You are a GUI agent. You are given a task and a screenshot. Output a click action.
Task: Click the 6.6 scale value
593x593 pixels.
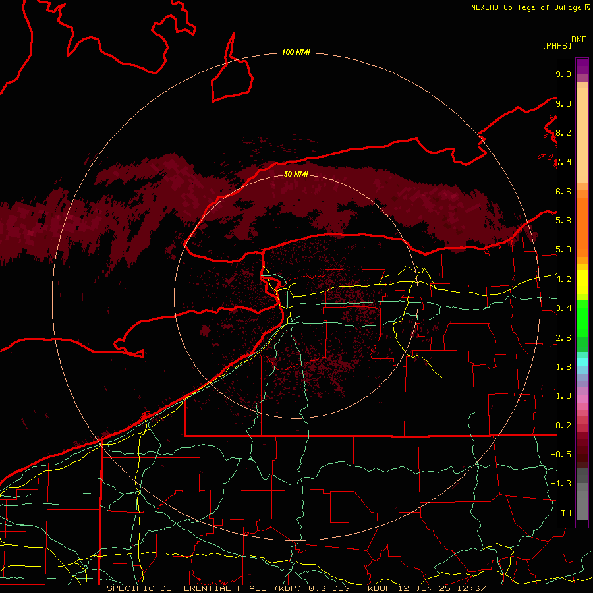[x=563, y=191]
